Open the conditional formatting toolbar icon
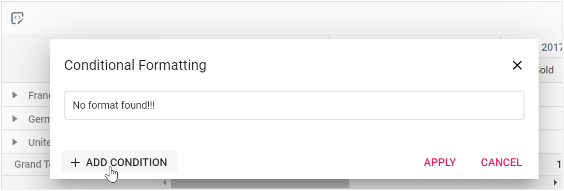The image size is (564, 191). (x=17, y=18)
